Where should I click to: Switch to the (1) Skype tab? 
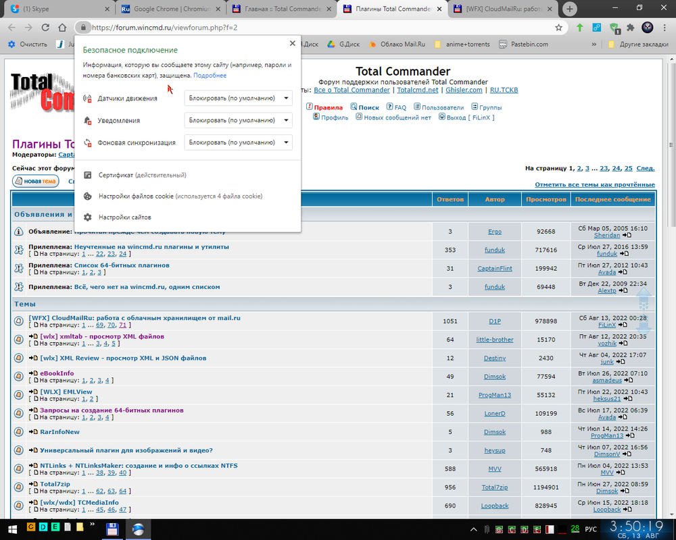click(x=60, y=9)
